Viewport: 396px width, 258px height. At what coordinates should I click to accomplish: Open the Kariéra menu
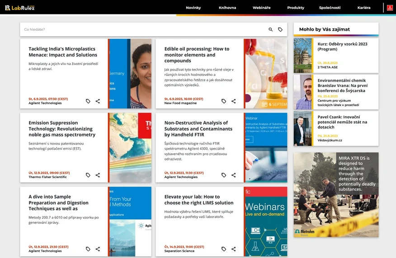pos(363,8)
